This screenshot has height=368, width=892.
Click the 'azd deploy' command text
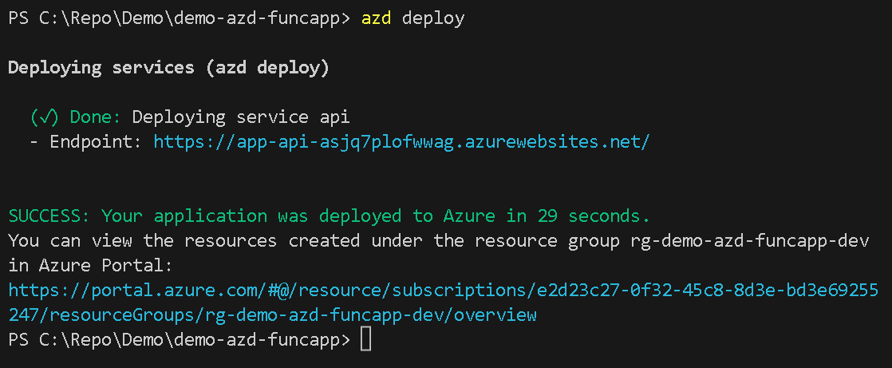coord(413,18)
